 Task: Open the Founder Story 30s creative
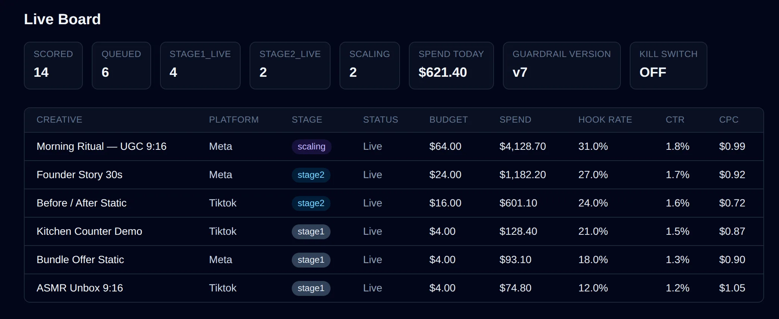pos(79,175)
